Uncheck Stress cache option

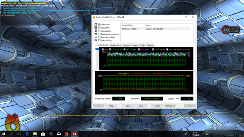click(99, 31)
